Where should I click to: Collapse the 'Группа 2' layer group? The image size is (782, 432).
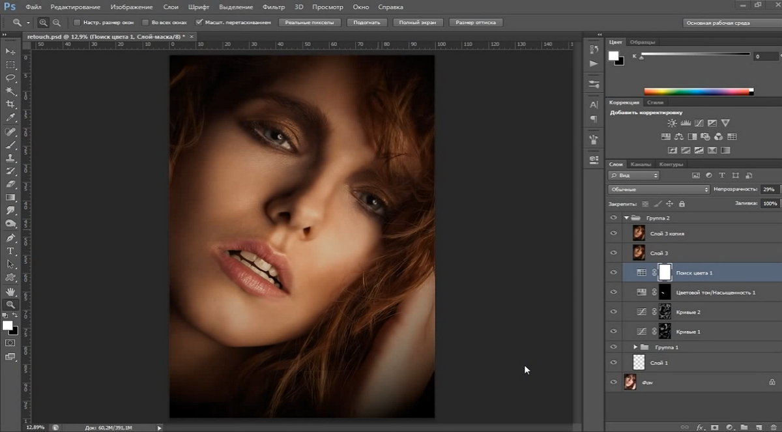coord(626,218)
